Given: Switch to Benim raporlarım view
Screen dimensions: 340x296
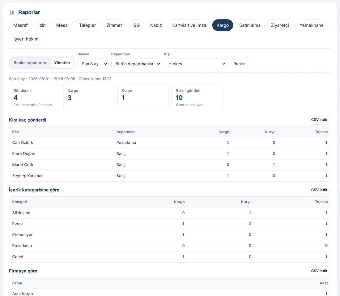Looking at the screenshot, I should (30, 63).
